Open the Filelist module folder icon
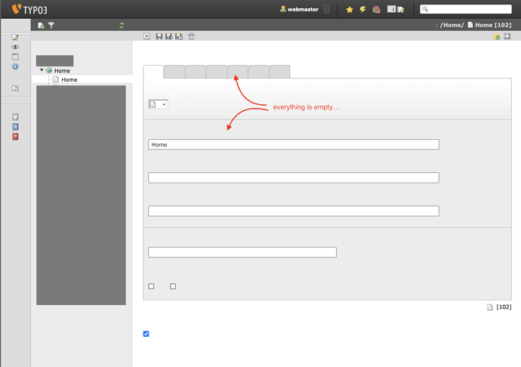This screenshot has width=521, height=367. point(15,88)
